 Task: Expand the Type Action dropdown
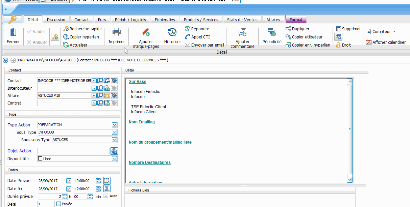pos(114,125)
